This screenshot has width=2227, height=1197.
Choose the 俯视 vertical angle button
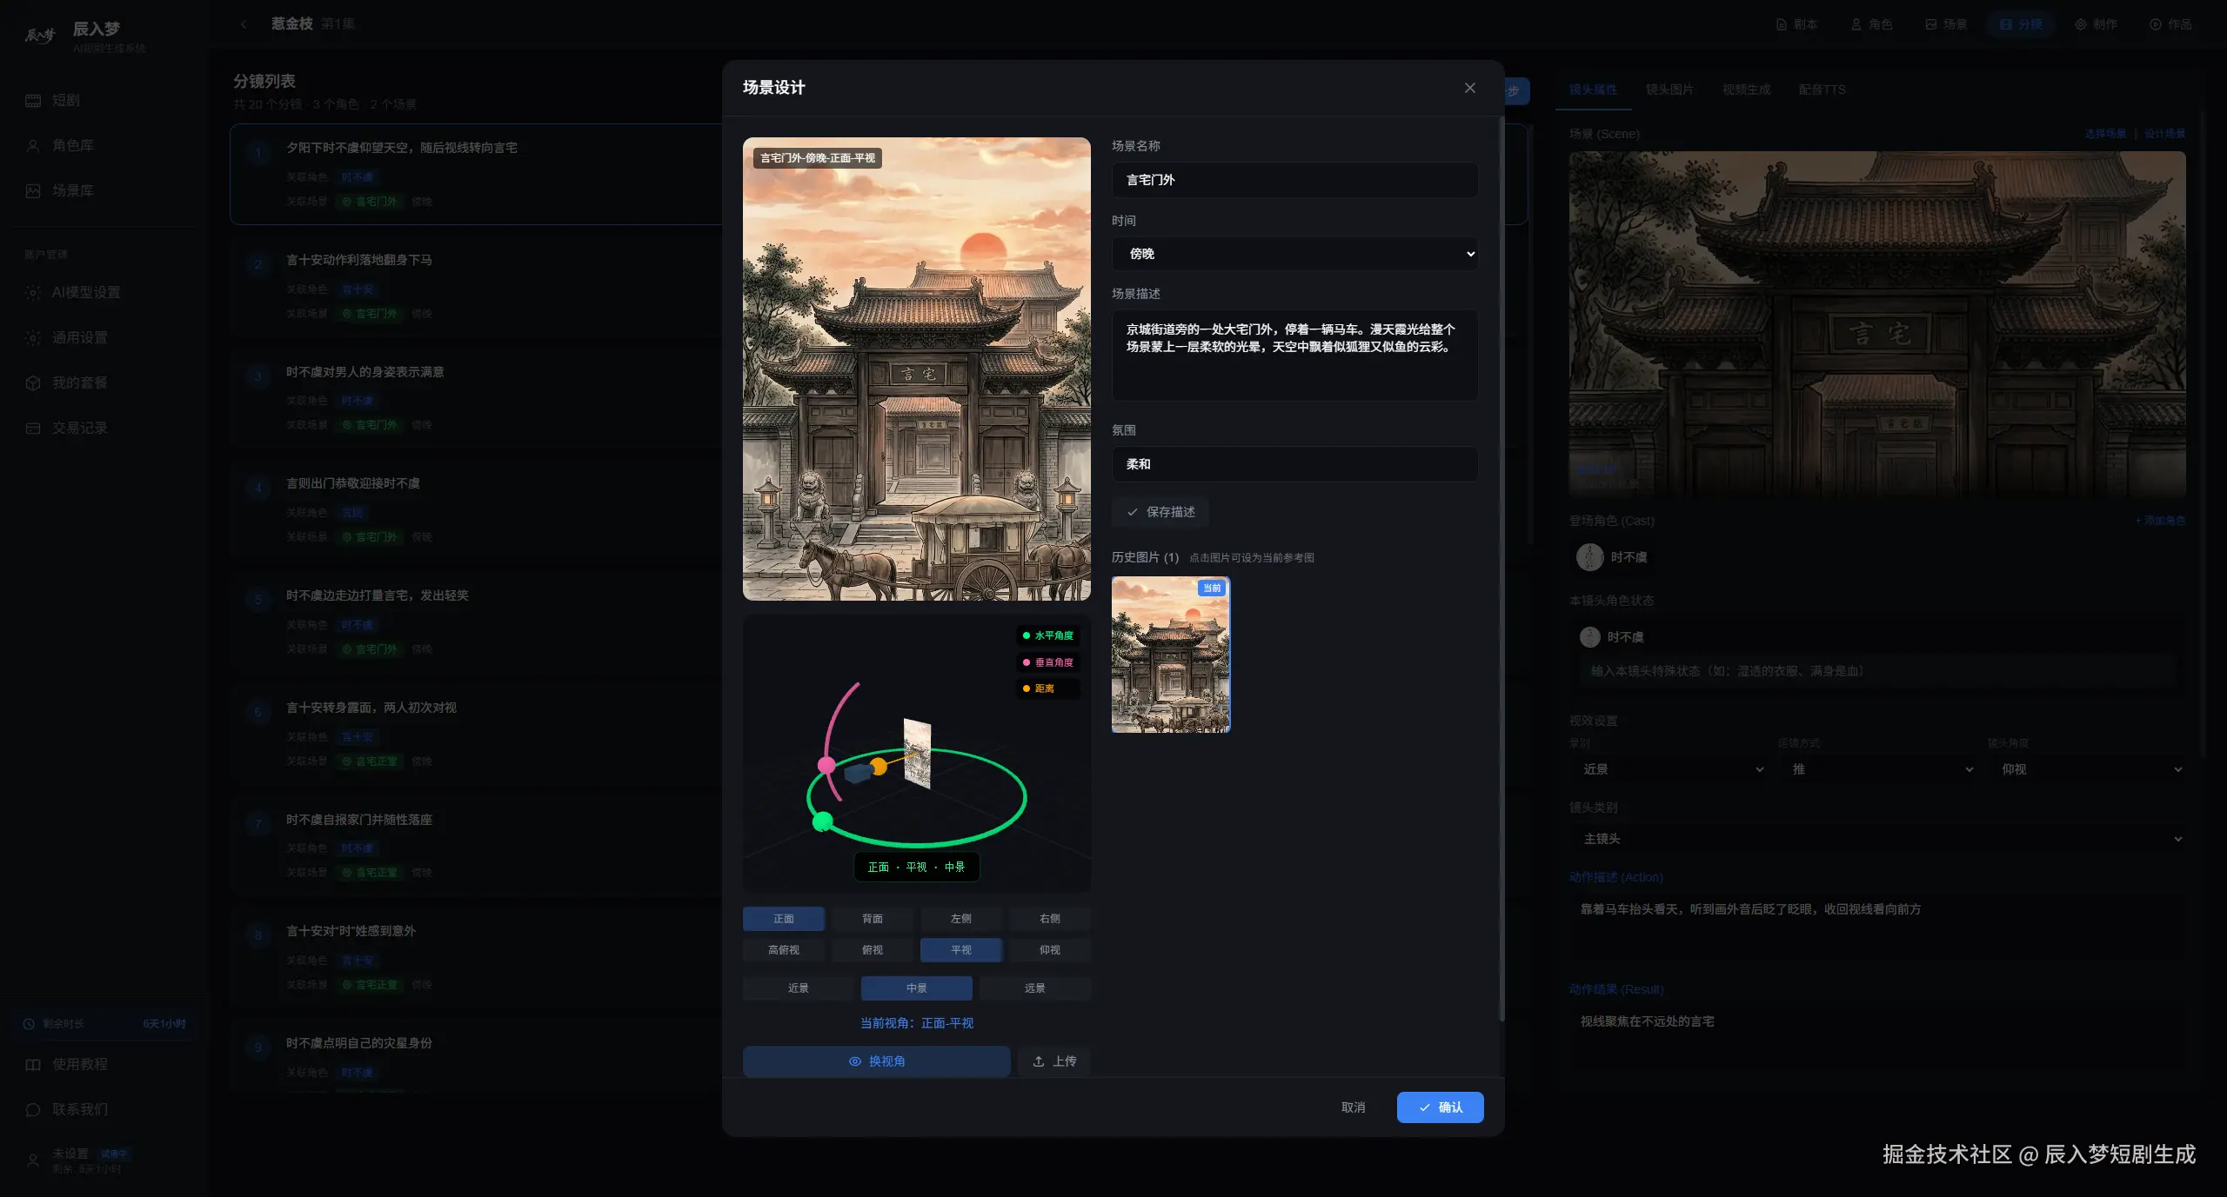[873, 950]
